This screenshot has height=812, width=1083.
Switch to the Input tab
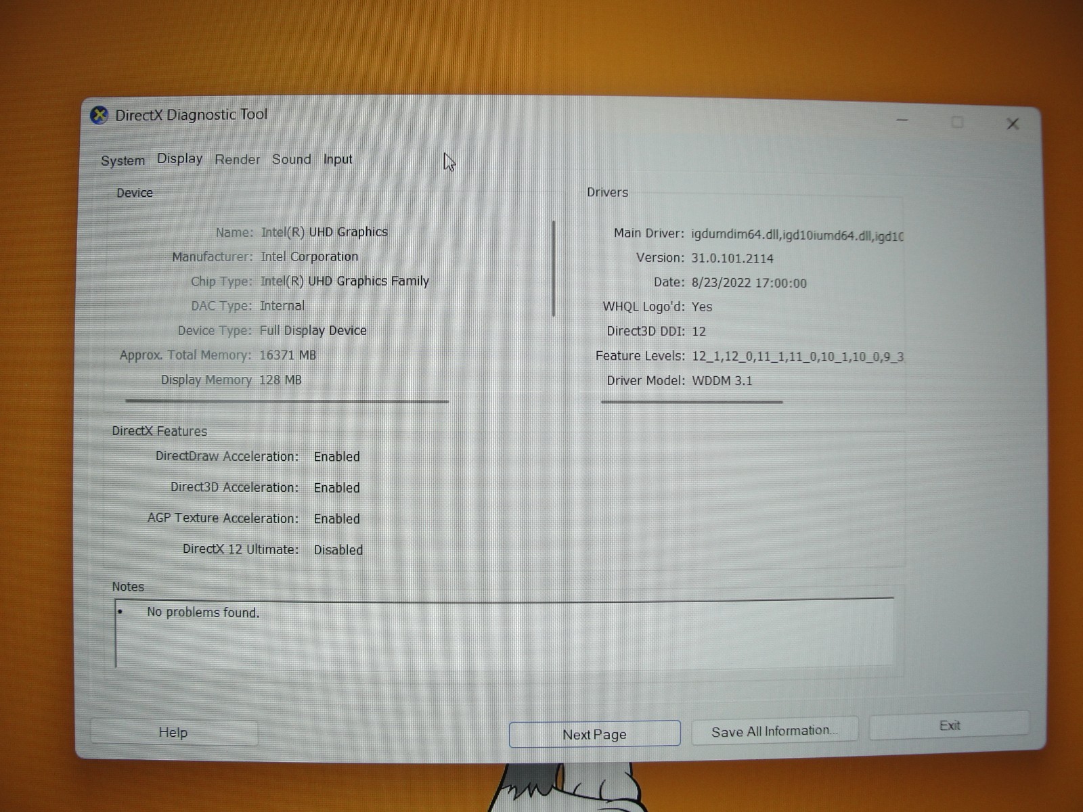(338, 159)
